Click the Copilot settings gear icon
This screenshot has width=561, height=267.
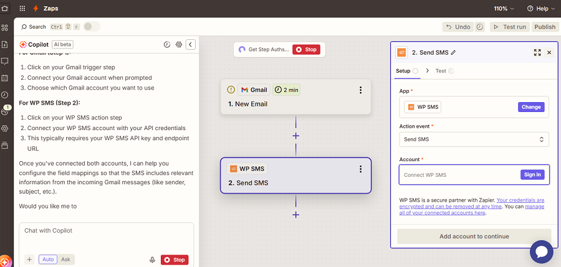coord(179,44)
